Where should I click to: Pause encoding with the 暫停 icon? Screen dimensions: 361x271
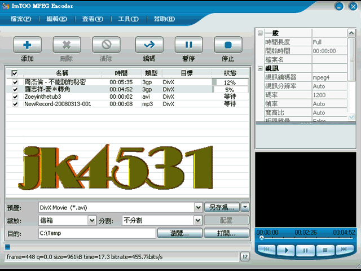tap(188, 45)
